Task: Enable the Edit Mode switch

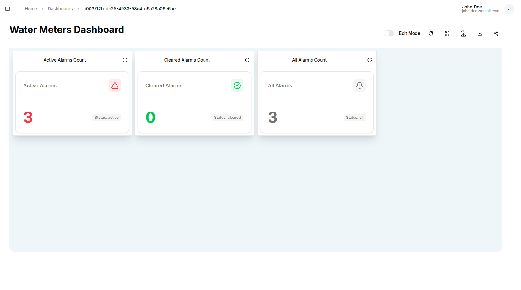Action: point(389,33)
